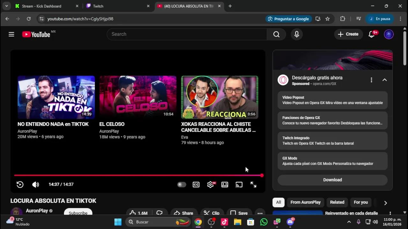Open media controls icon in toolbar
Viewport: 408px width, 229px height.
(359, 19)
